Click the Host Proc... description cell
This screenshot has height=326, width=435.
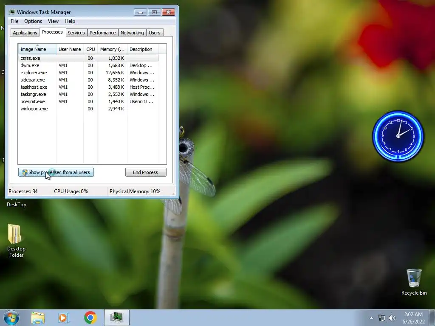[x=142, y=87]
